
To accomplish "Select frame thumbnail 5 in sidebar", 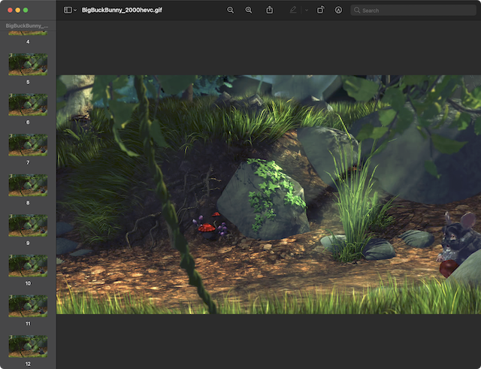I will (28, 65).
